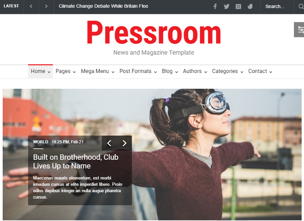Go to previous slide in slider

[x=109, y=143]
